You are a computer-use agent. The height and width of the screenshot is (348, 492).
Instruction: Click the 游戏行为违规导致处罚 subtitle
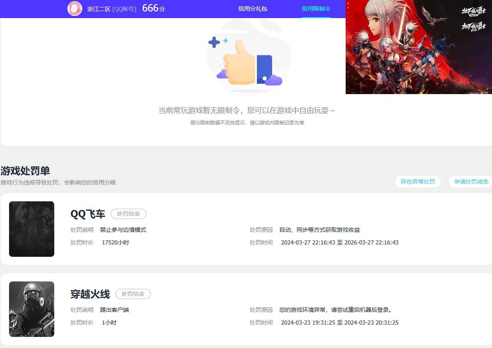pos(58,182)
